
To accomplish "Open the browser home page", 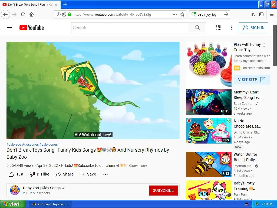I will coord(32,14).
